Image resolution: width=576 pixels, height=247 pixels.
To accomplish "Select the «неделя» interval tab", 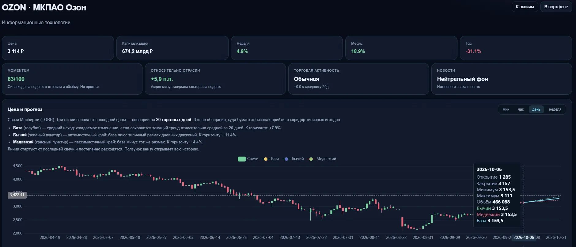I will (555, 109).
